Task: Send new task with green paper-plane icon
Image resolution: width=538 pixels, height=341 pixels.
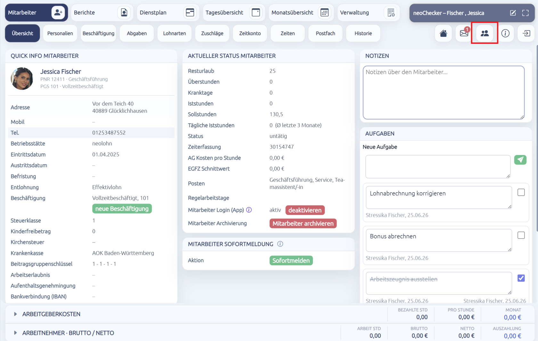Action: [x=520, y=160]
